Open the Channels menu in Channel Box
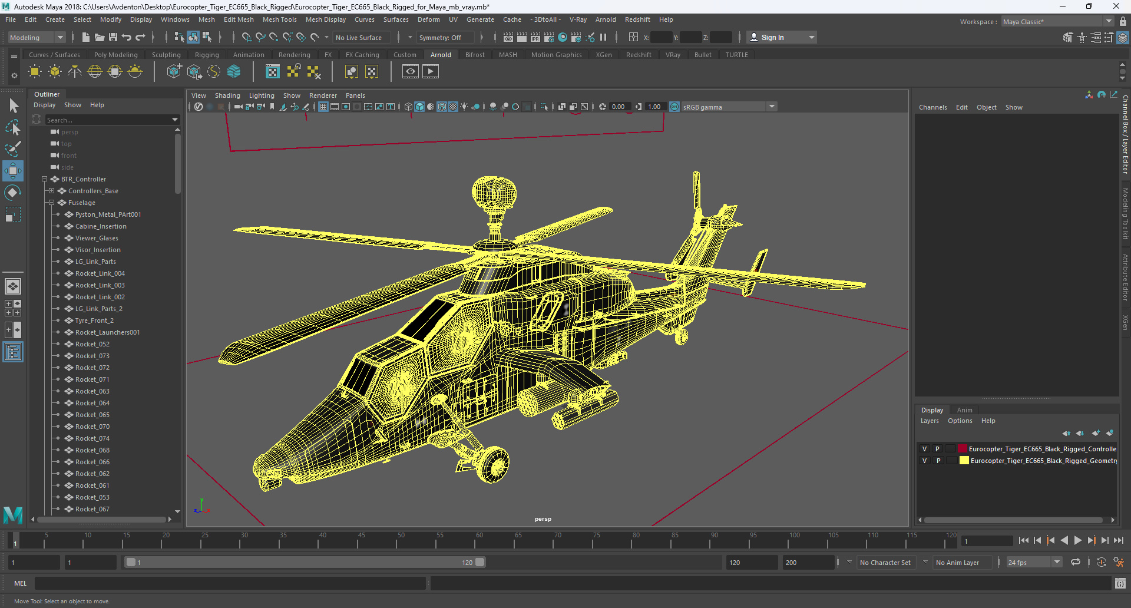The height and width of the screenshot is (608, 1131). [x=932, y=107]
